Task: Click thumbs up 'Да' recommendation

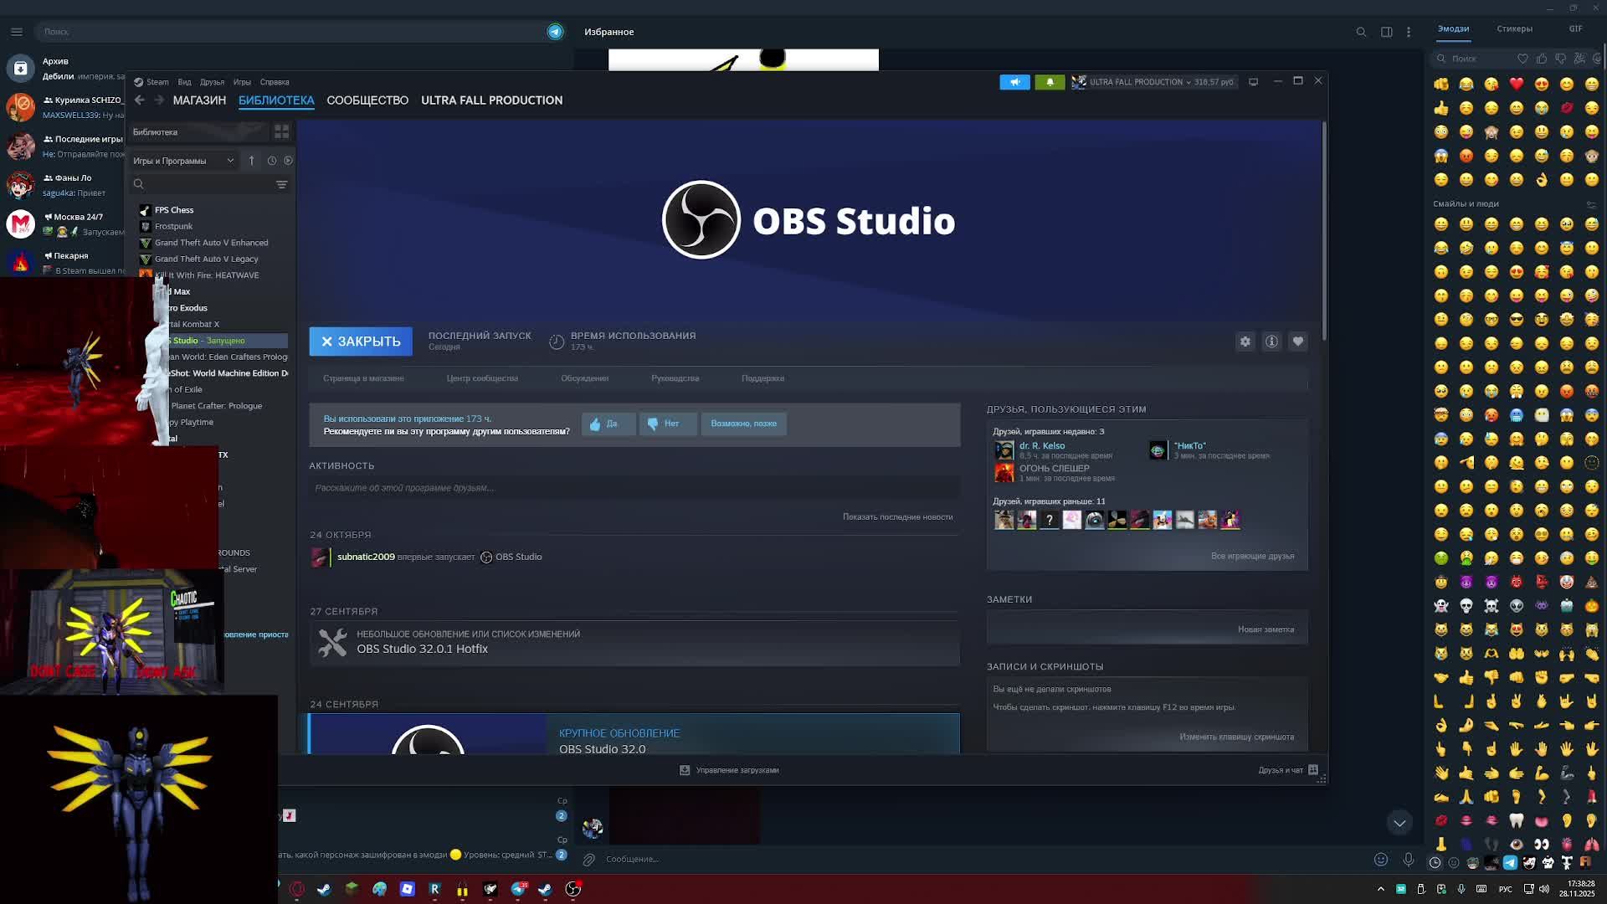Action: [x=608, y=424]
